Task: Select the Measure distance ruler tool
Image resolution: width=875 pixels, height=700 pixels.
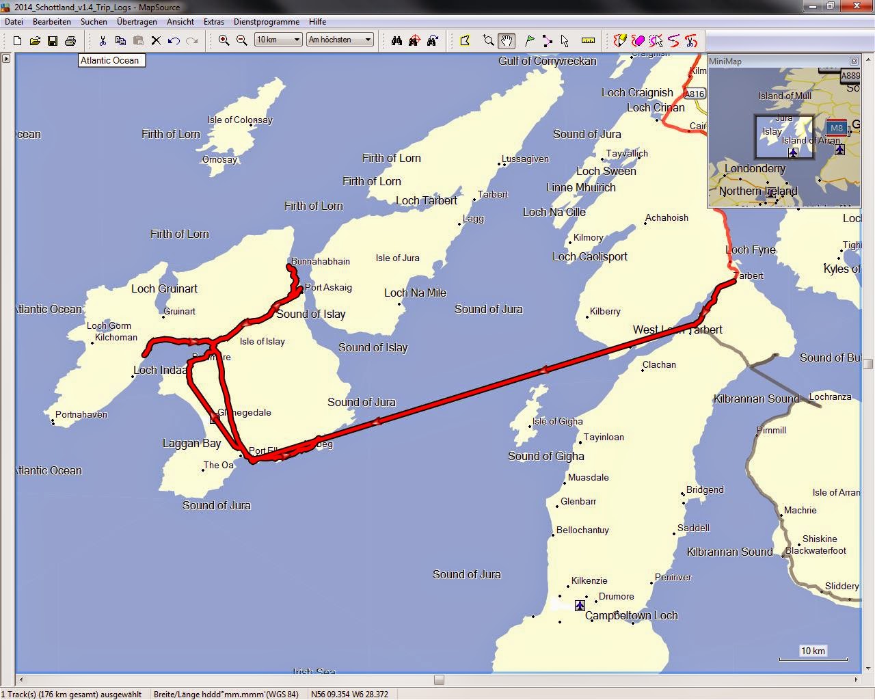Action: point(588,41)
